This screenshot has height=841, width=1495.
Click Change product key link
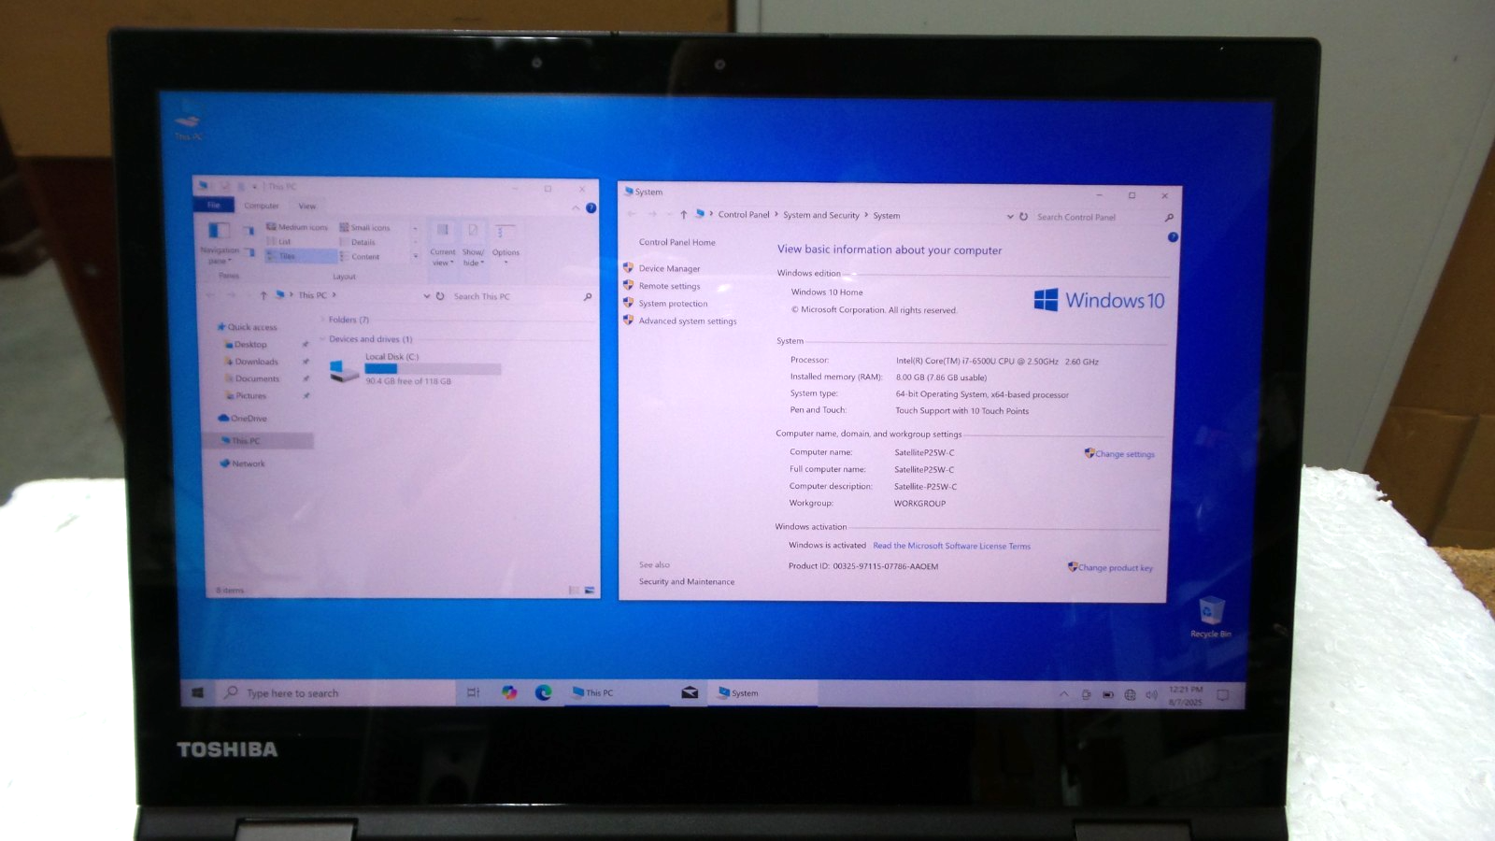point(1115,568)
